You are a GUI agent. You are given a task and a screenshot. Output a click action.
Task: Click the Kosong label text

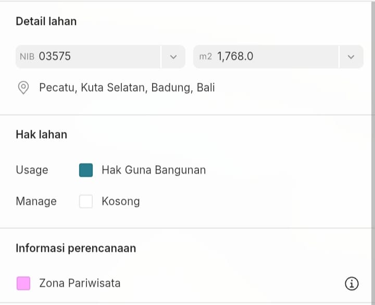point(121,201)
